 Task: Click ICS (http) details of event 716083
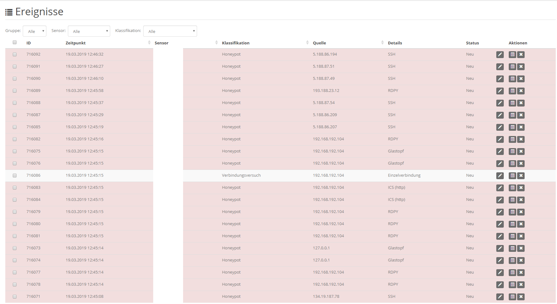tap(396, 188)
